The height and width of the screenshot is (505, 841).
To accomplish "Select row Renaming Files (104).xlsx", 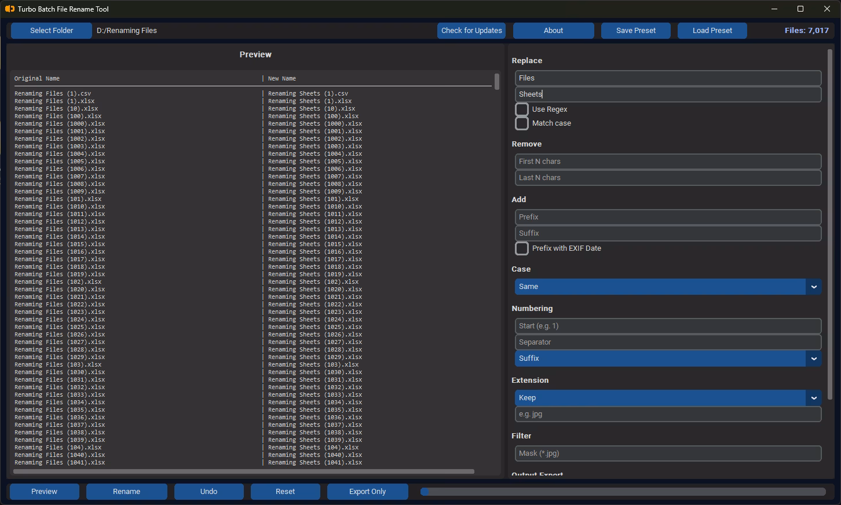I will [x=58, y=447].
